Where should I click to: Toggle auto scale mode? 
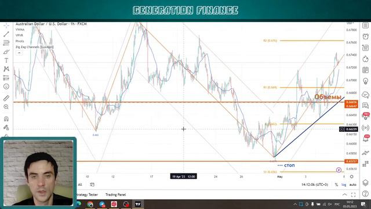click(353, 185)
